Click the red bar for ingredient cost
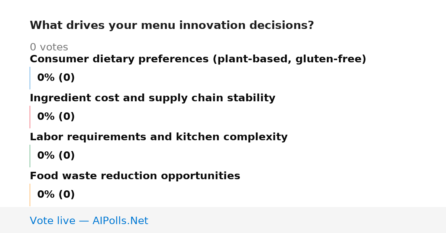Image resolution: width=446 pixels, height=233 pixels. (30, 117)
